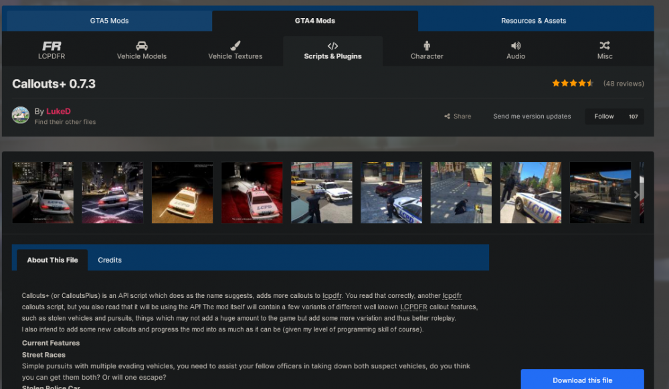The width and height of the screenshot is (669, 389).
Task: Open the first police car screenshot thumbnail
Action: click(x=43, y=193)
